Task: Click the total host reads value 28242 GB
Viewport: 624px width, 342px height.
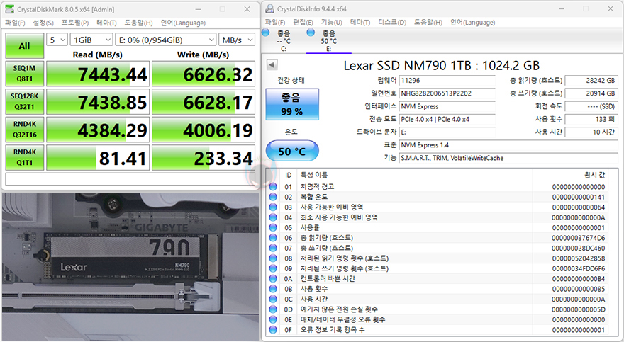Action: [x=591, y=81]
